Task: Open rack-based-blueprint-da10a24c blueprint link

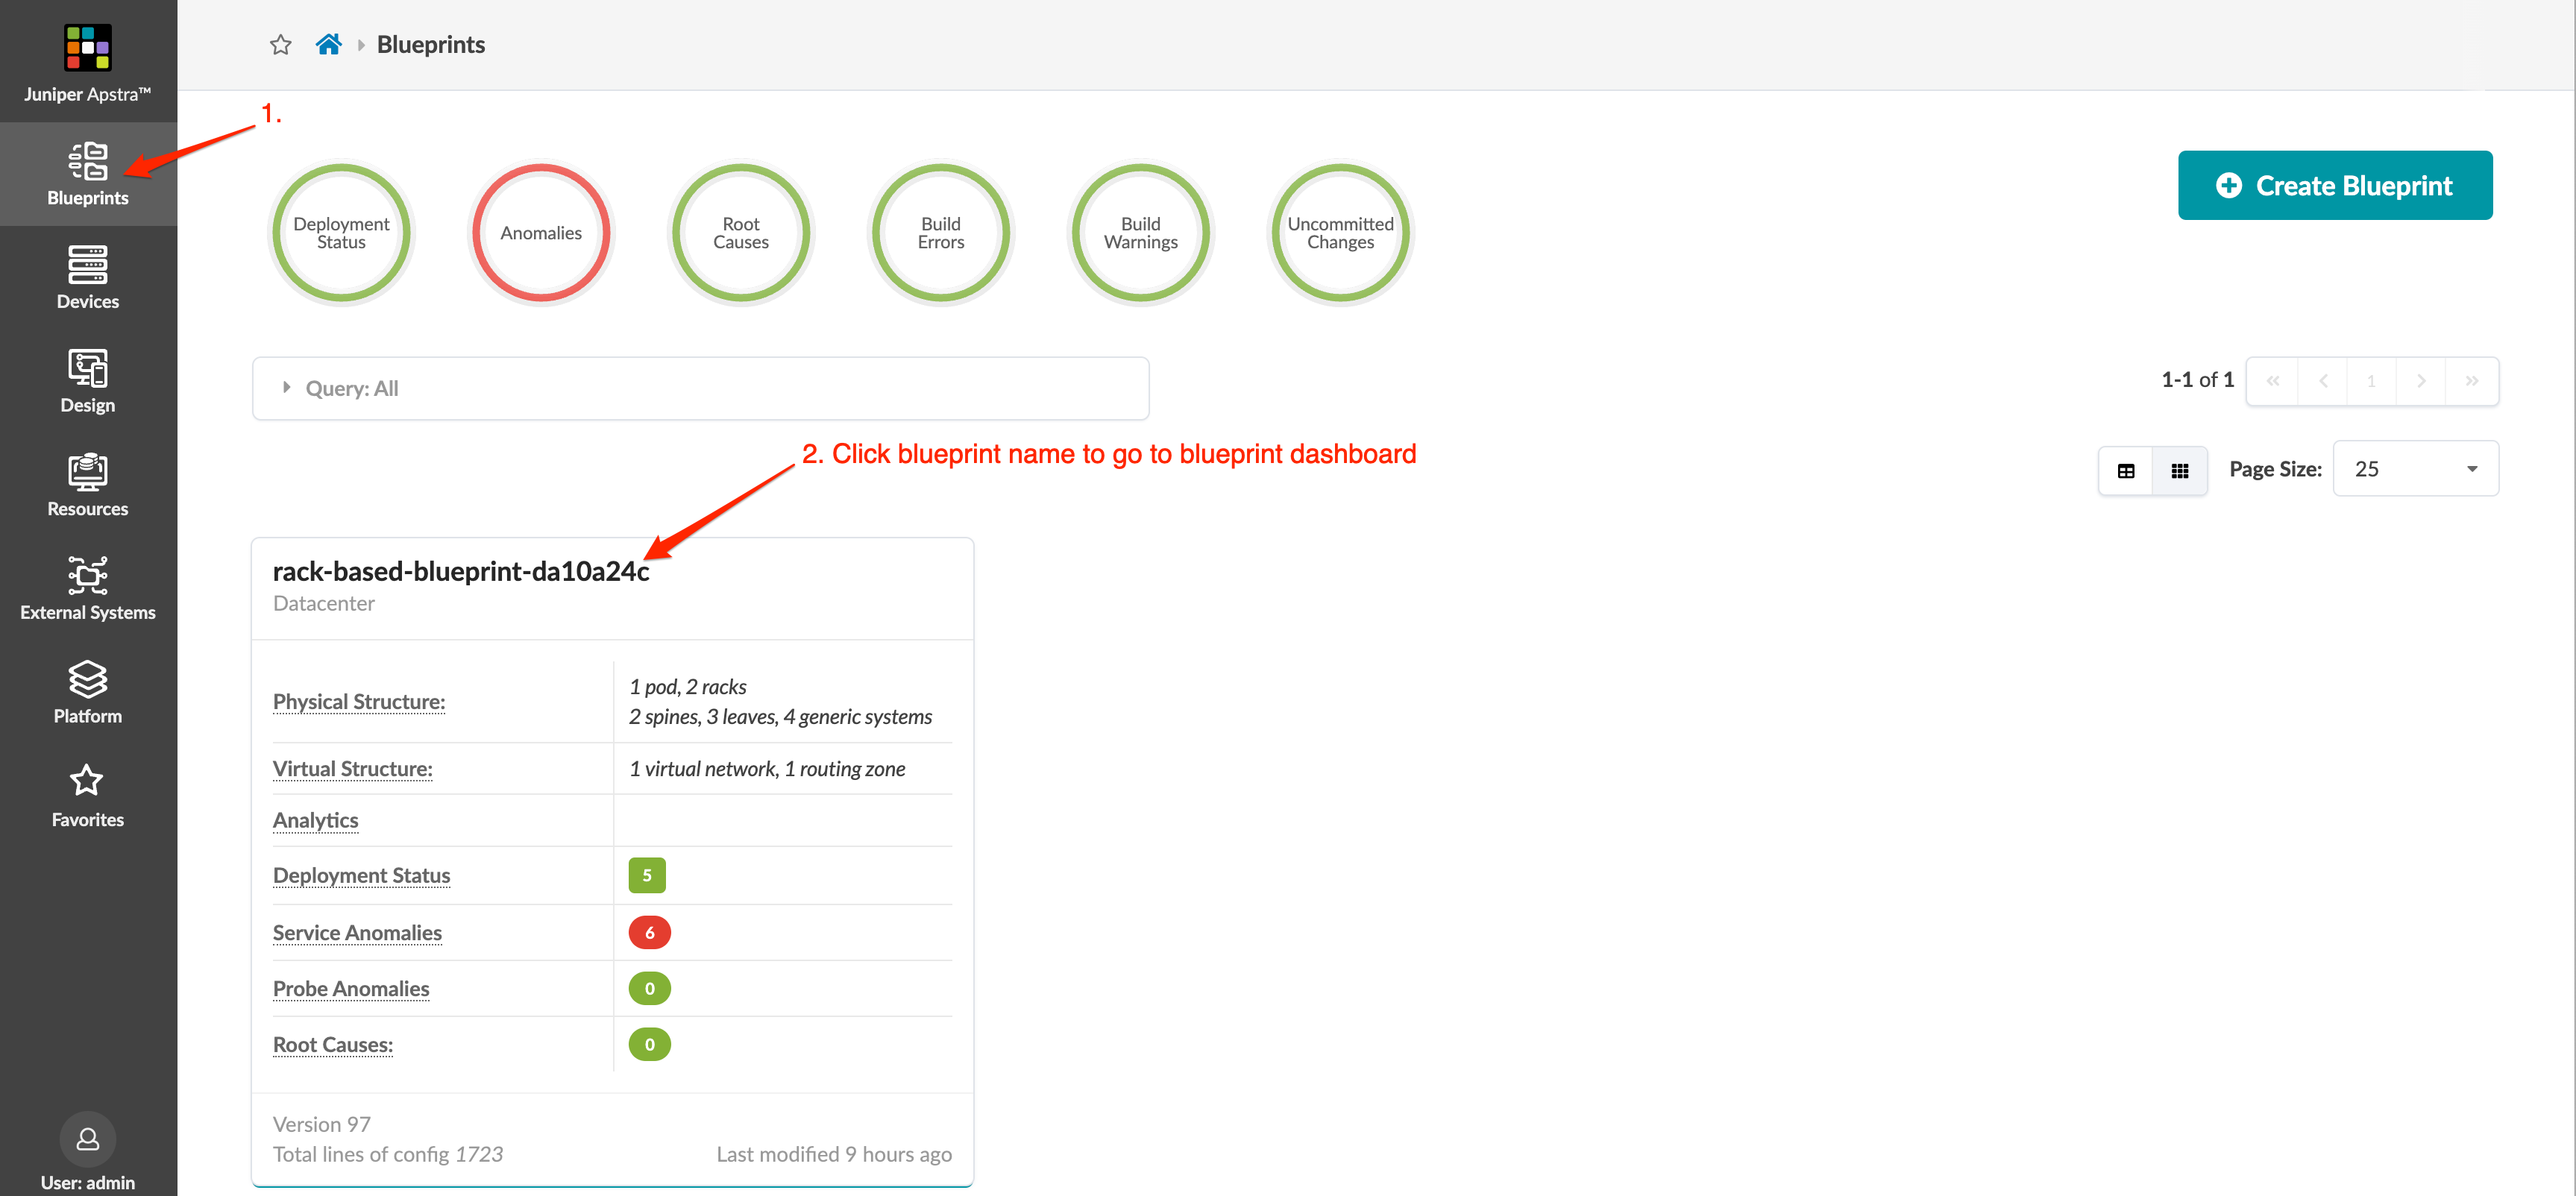Action: point(460,571)
